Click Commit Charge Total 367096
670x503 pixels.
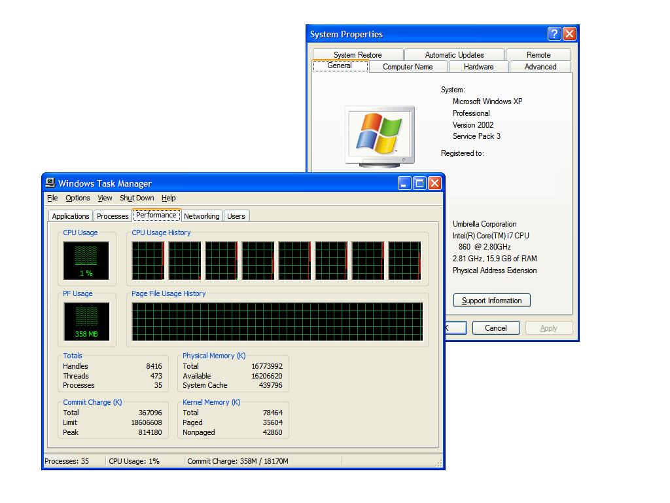point(150,413)
